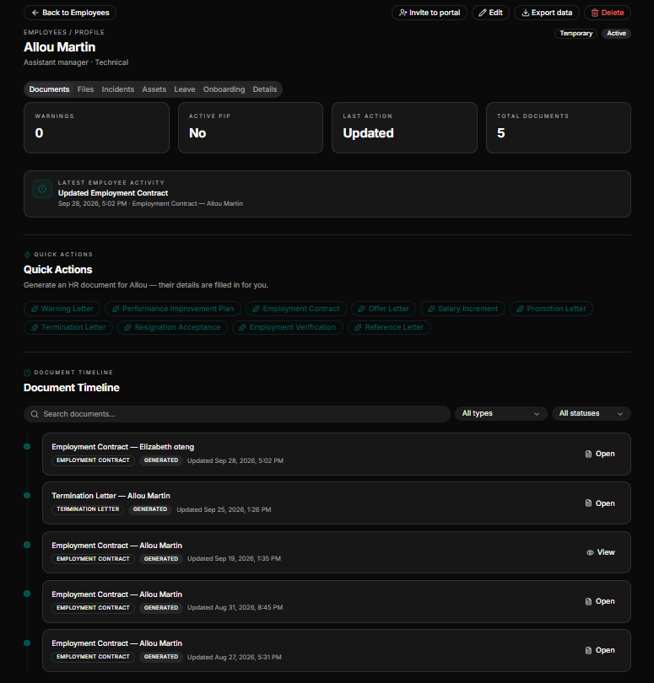Focus the Search documents field
Viewport: 654px width, 683px height.
click(x=237, y=414)
